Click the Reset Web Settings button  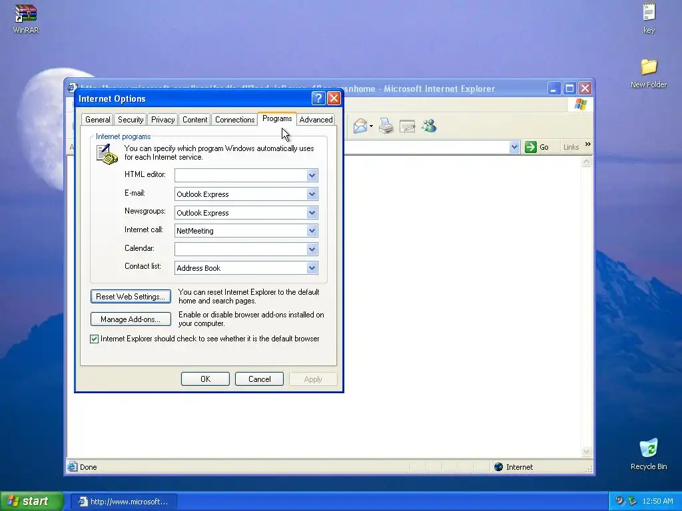(131, 296)
